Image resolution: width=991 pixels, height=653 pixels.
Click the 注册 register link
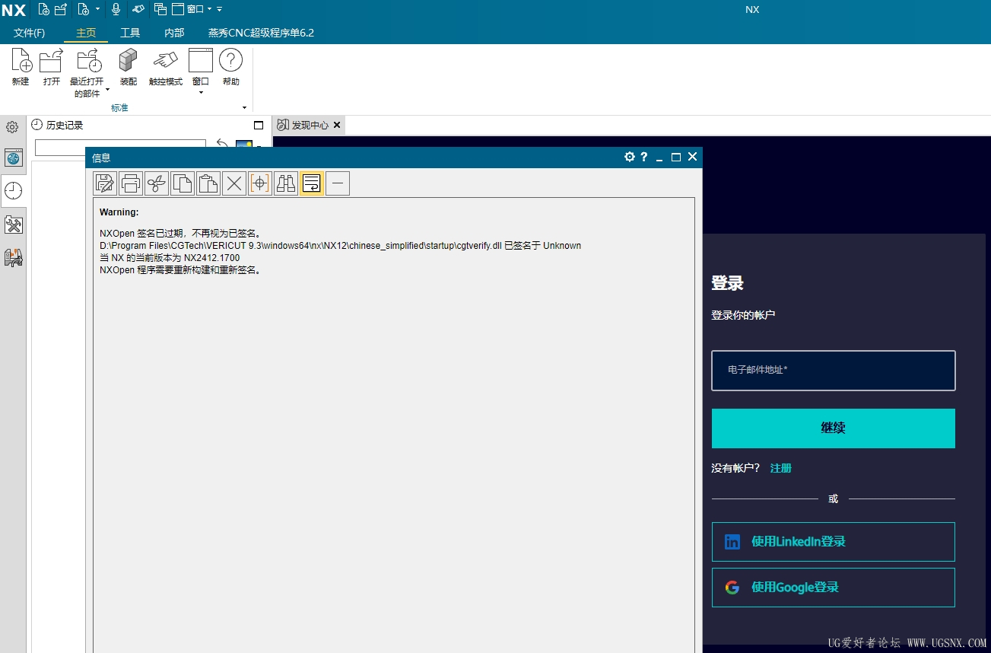point(781,468)
